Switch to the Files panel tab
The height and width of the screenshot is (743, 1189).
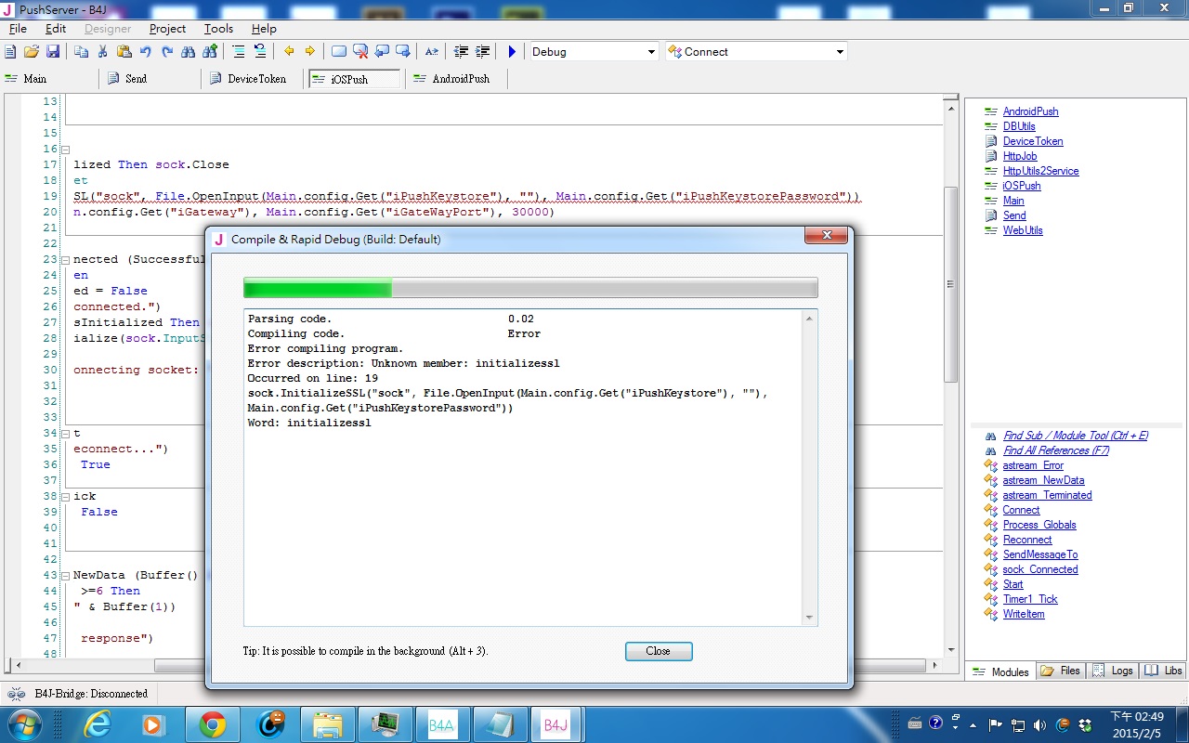[x=1061, y=671]
